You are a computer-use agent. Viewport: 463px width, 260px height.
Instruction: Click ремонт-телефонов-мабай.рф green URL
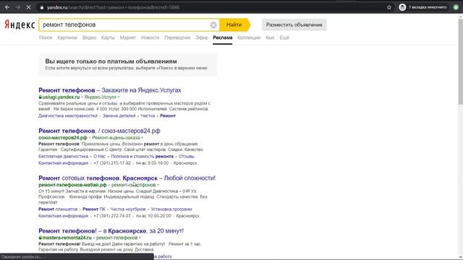[x=72, y=185]
